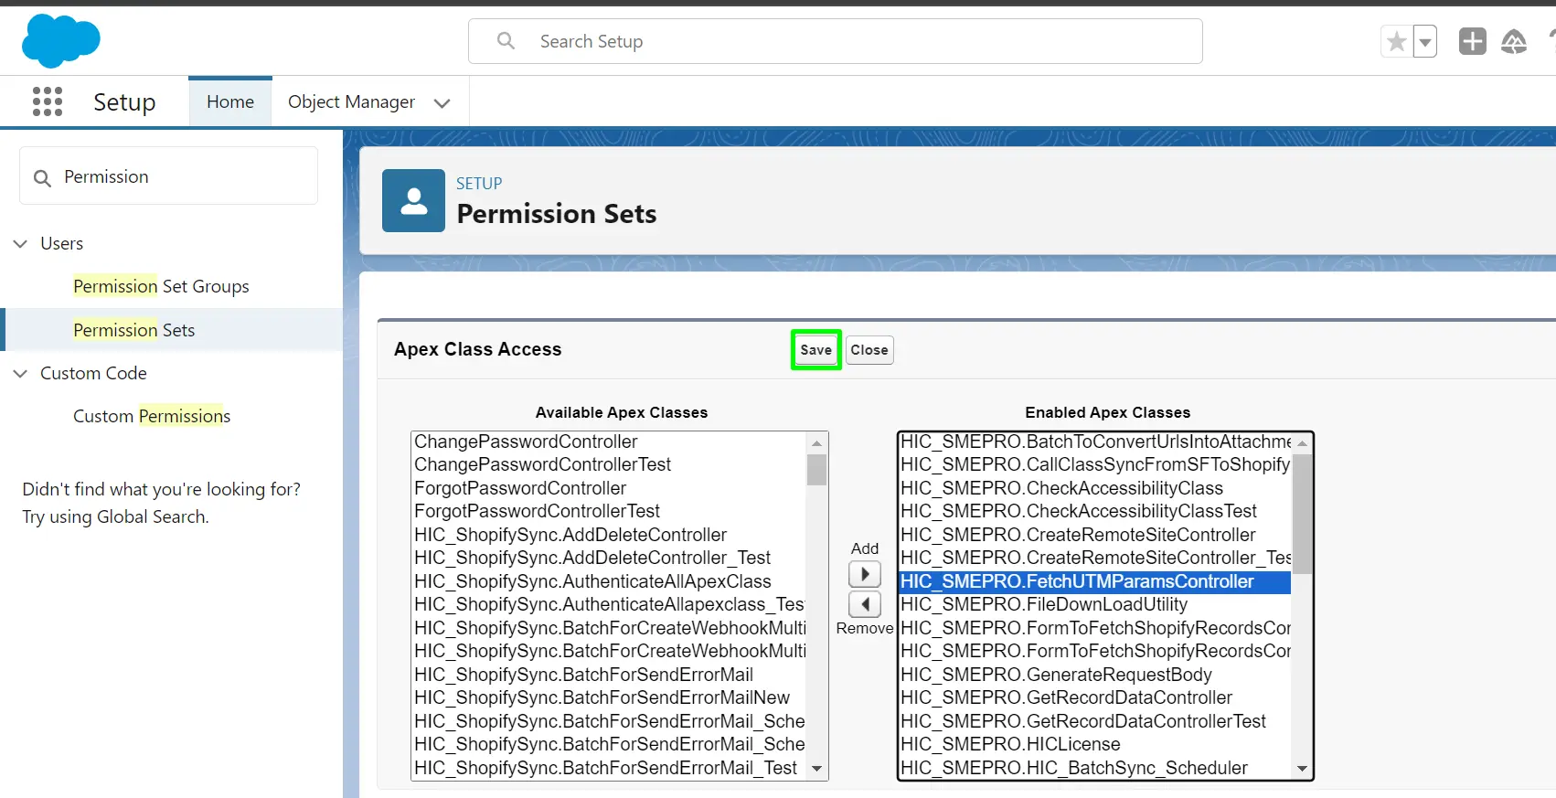Click the Enabled Apex Classes scrollbar thumb
1556x798 pixels.
(1302, 514)
